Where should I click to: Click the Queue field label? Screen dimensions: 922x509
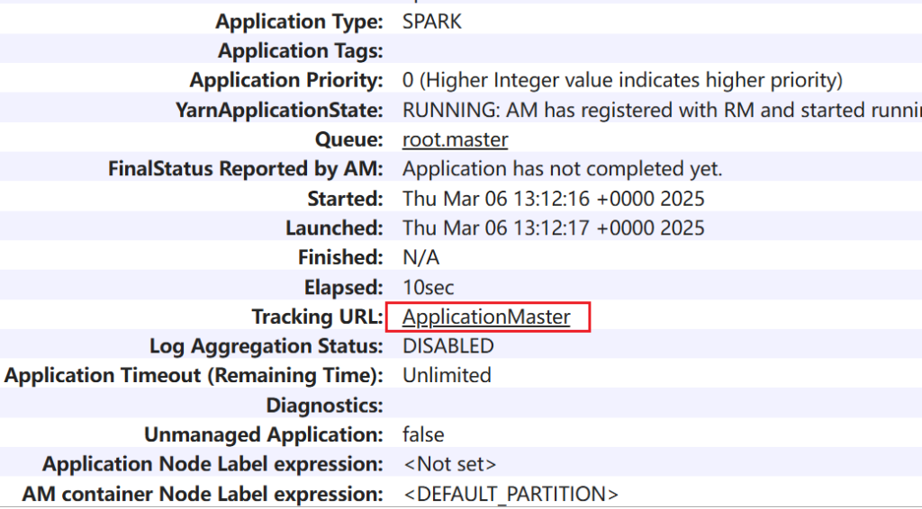click(349, 140)
